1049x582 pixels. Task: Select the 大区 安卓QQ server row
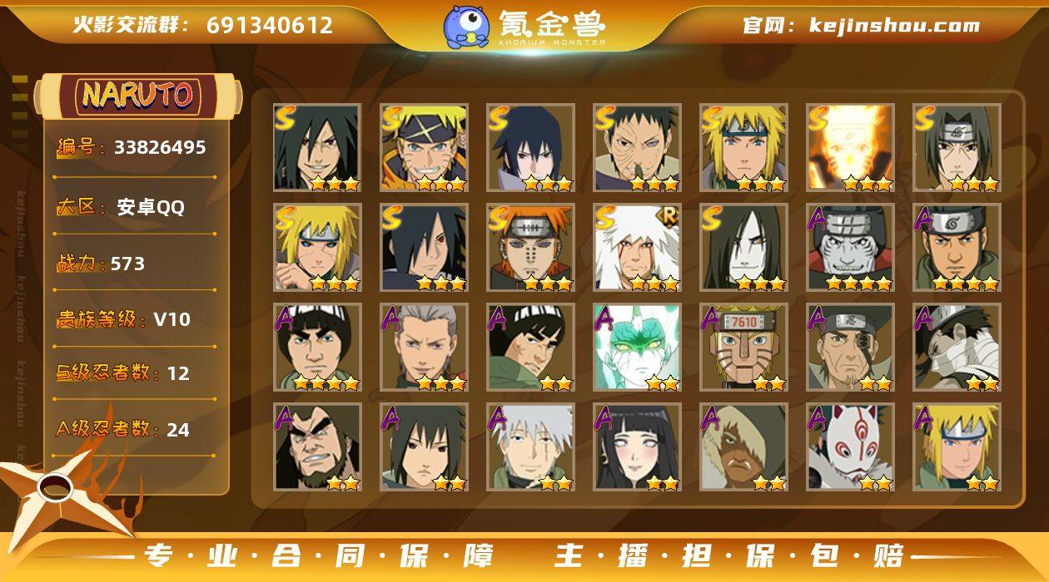(121, 208)
